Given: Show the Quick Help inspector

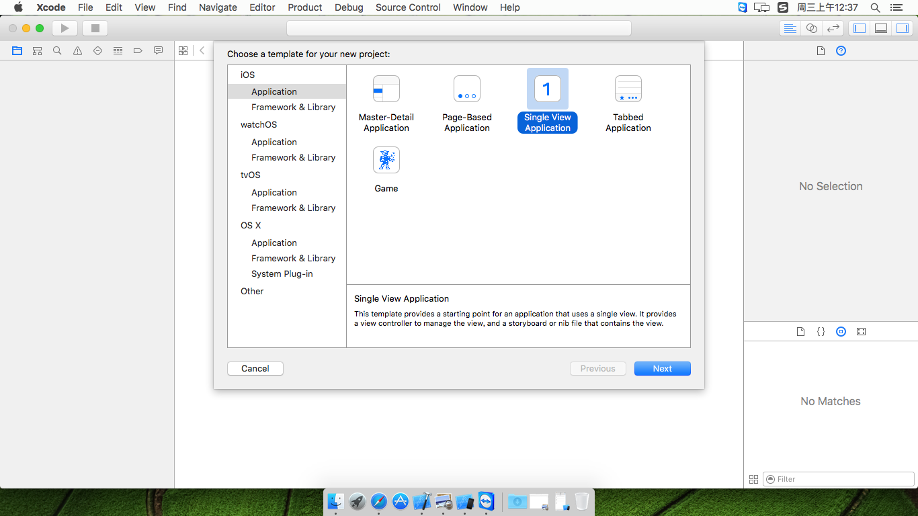Looking at the screenshot, I should (x=841, y=50).
